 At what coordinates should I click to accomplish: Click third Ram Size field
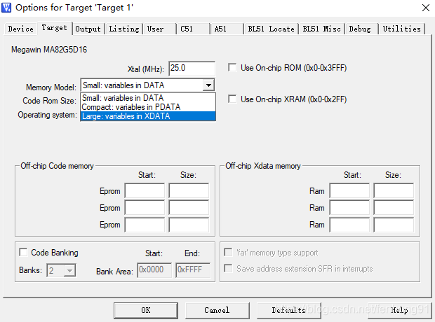click(x=394, y=225)
